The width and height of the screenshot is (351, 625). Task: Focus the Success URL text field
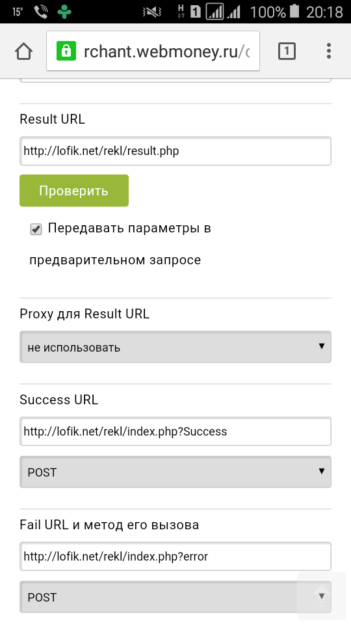(x=175, y=431)
